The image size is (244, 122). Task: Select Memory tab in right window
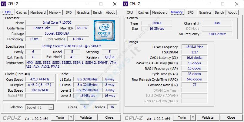tap(177, 12)
